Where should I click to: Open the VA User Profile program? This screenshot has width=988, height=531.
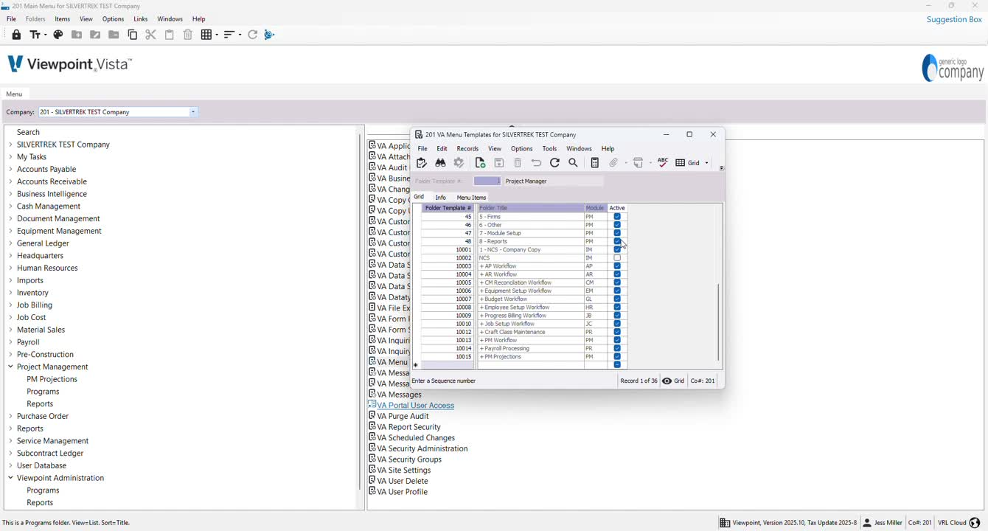pos(402,492)
